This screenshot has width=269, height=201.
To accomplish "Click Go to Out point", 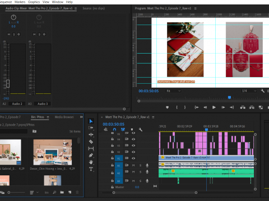I will click(x=232, y=107).
